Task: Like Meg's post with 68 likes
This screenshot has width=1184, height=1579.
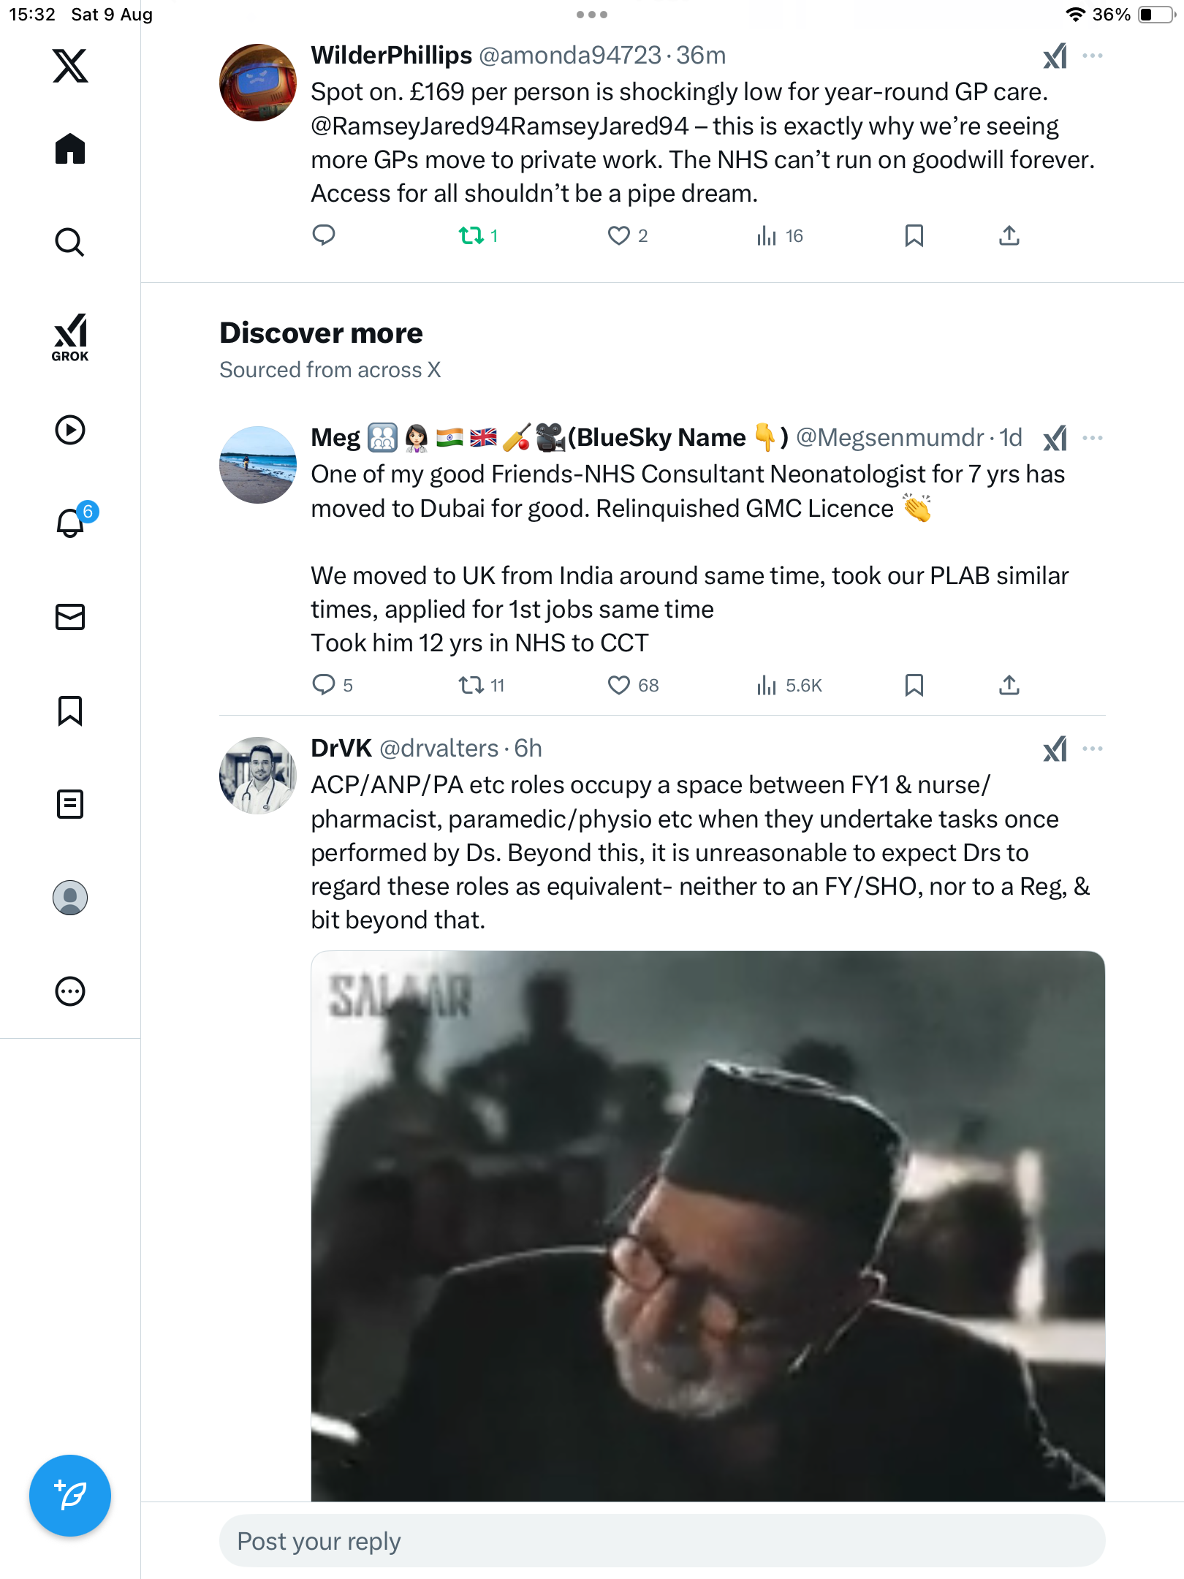Action: pyautogui.click(x=619, y=685)
